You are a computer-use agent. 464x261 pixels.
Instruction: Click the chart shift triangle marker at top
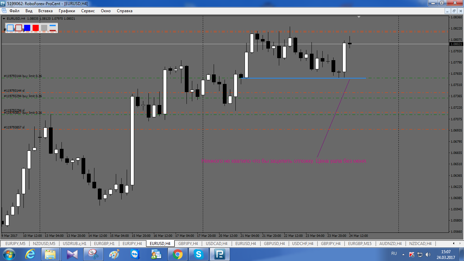(x=359, y=17)
